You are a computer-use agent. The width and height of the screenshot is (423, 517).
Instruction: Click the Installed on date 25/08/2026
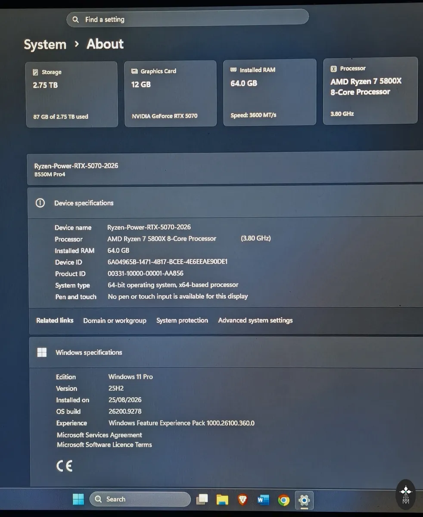click(125, 400)
